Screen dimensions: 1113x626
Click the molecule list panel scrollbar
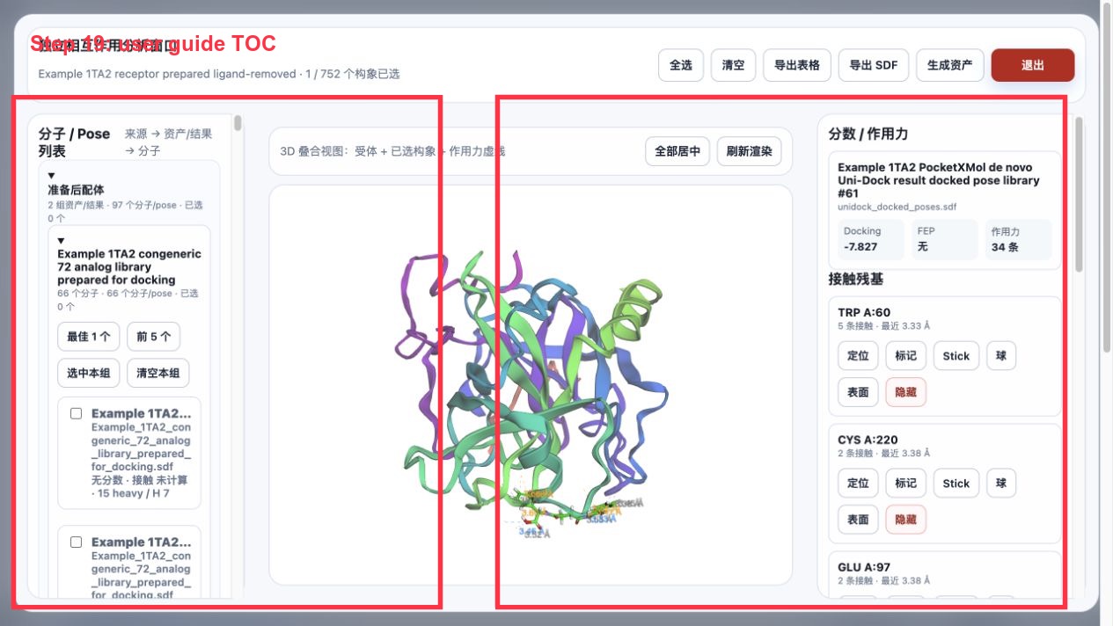point(238,123)
